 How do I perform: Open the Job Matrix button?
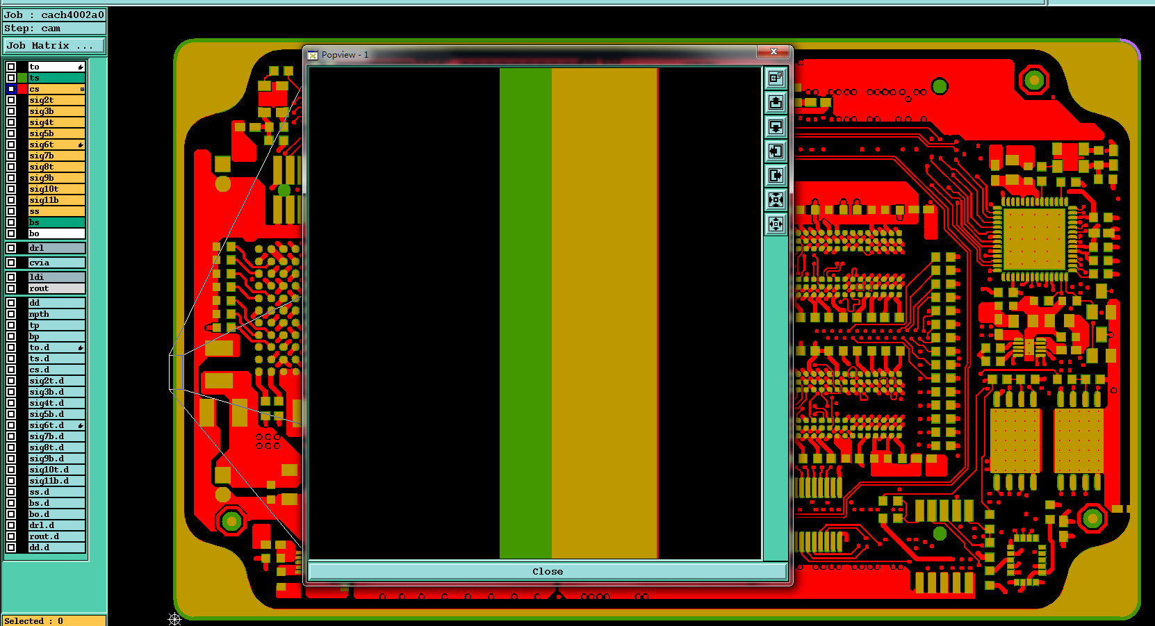tap(54, 46)
